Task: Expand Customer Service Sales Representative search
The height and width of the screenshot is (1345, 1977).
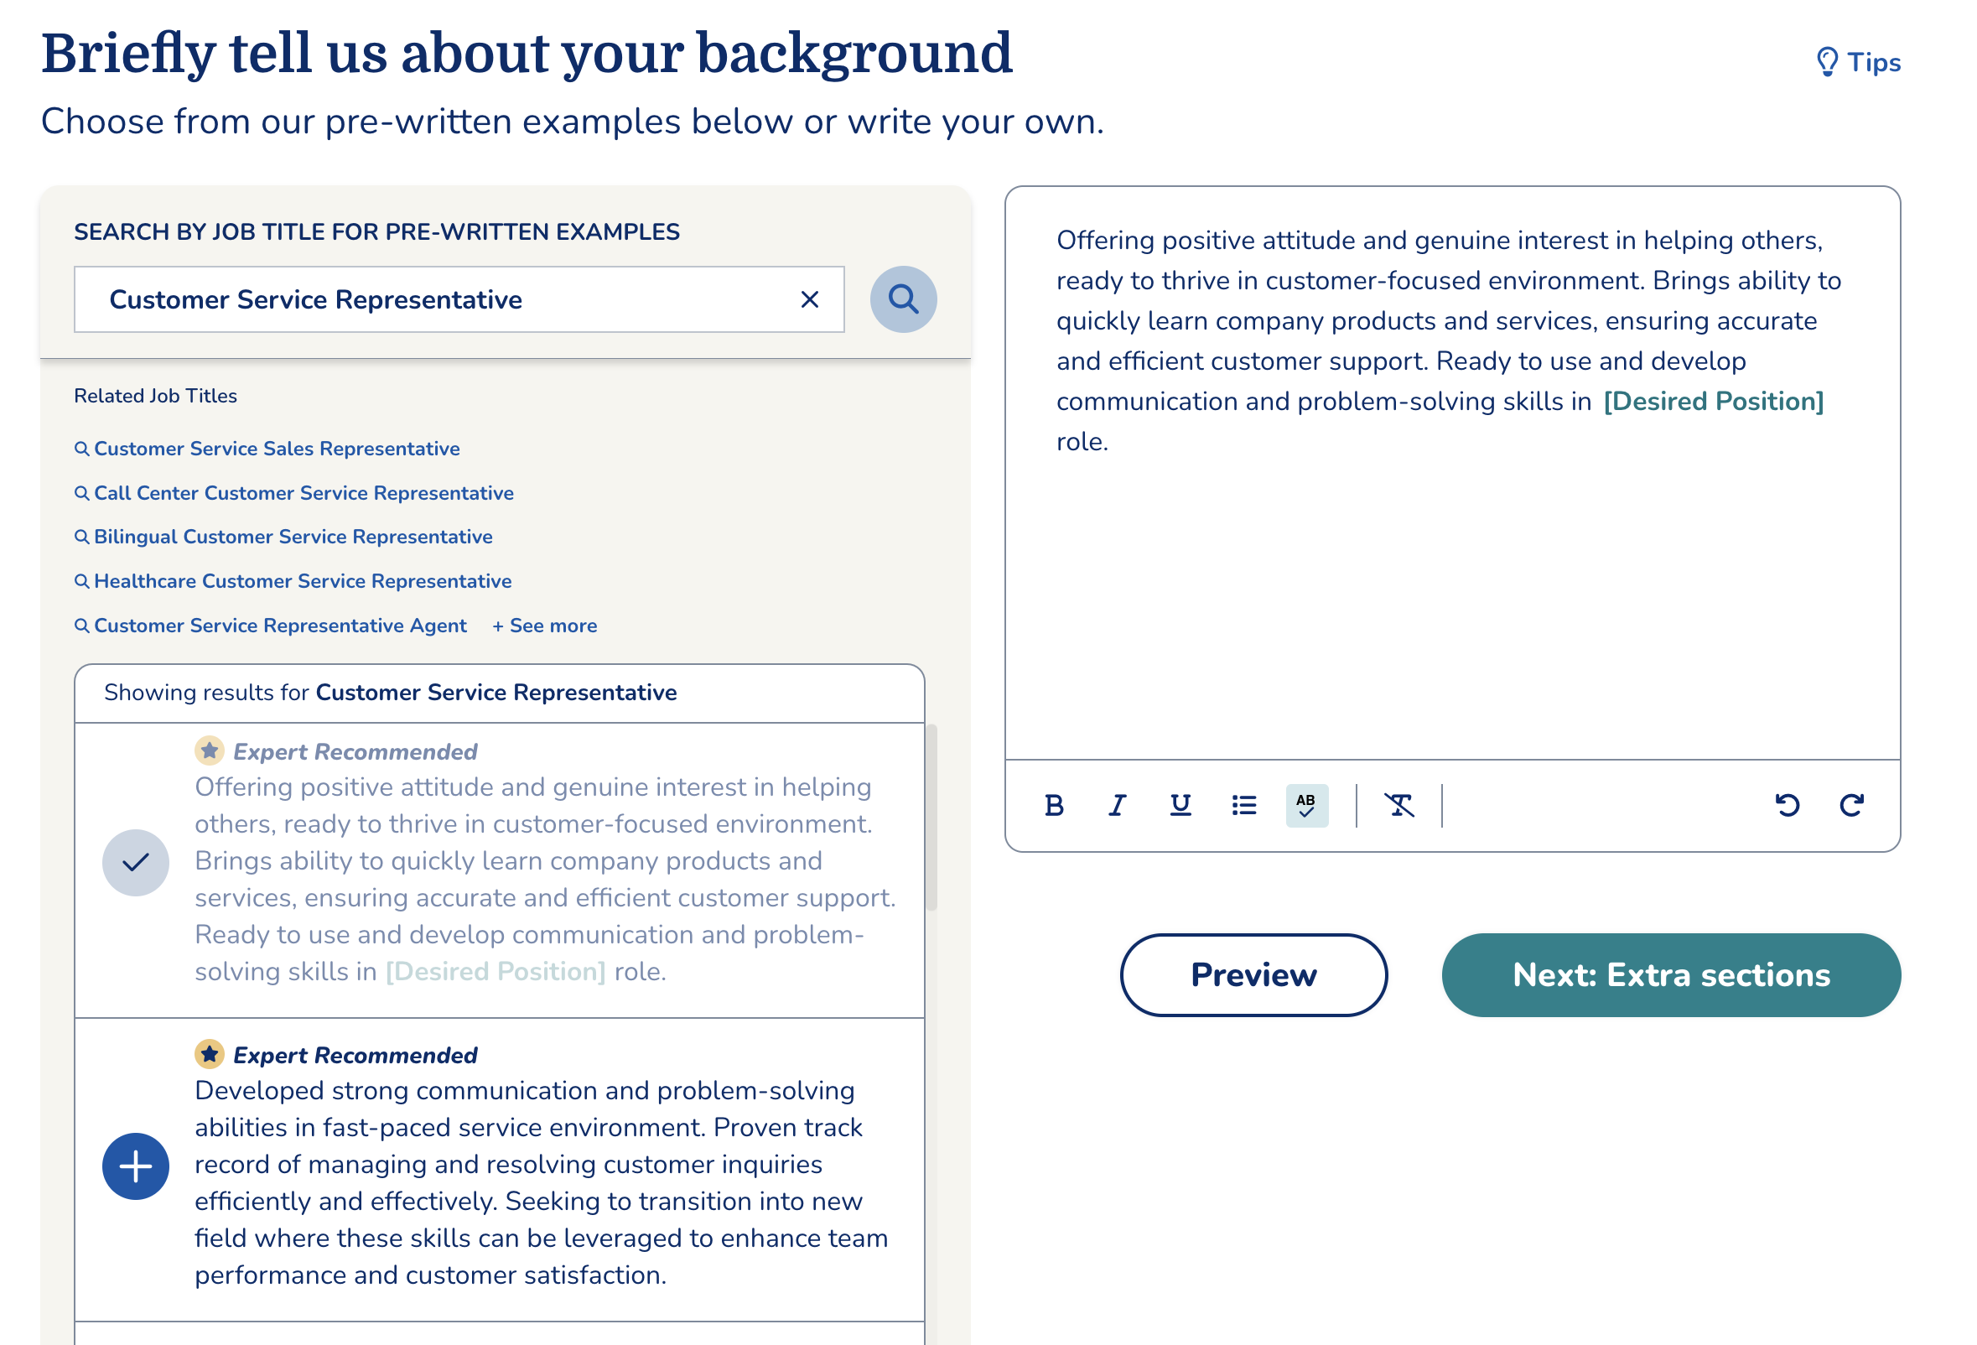Action: (276, 447)
